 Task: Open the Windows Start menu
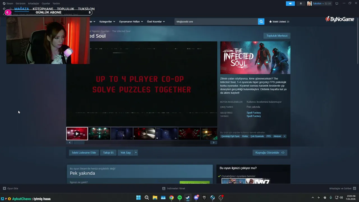(138, 198)
